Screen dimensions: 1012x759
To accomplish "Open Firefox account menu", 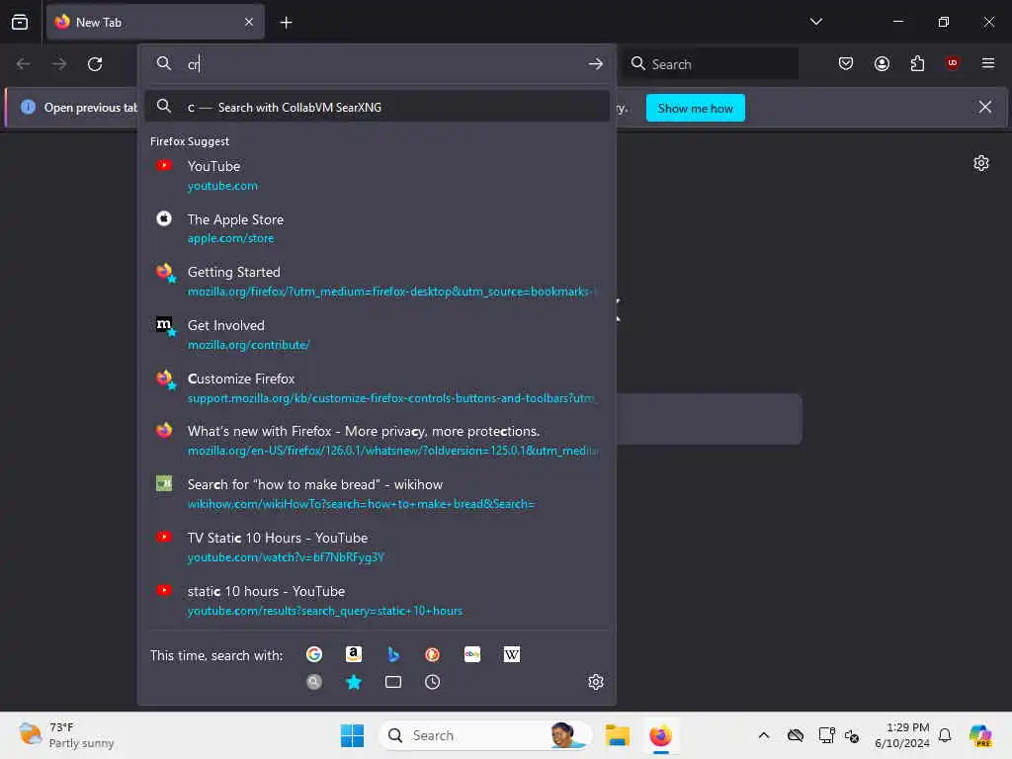I will [x=882, y=63].
